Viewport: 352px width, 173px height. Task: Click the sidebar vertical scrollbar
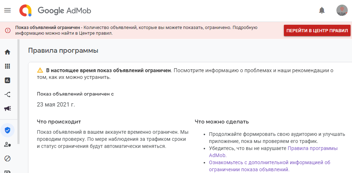19,92
